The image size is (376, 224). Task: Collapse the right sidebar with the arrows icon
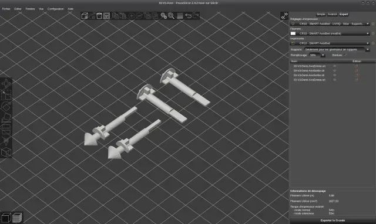point(284,16)
